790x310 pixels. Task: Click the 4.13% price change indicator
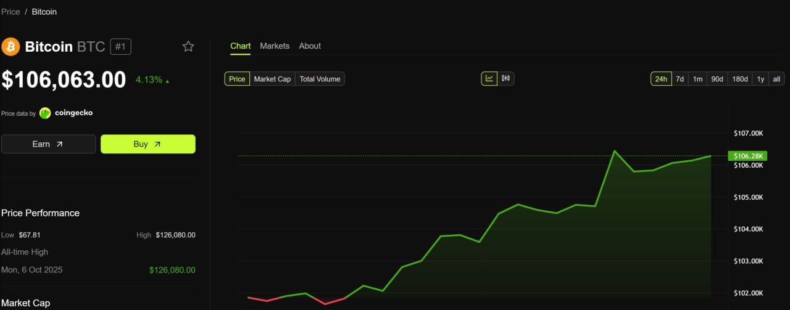coord(152,80)
